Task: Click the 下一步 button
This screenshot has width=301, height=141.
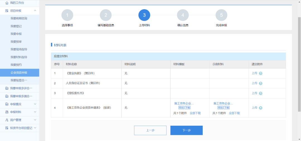Action: (186, 130)
